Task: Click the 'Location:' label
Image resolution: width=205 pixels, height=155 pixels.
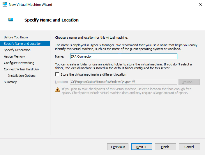Action: pos(61,82)
